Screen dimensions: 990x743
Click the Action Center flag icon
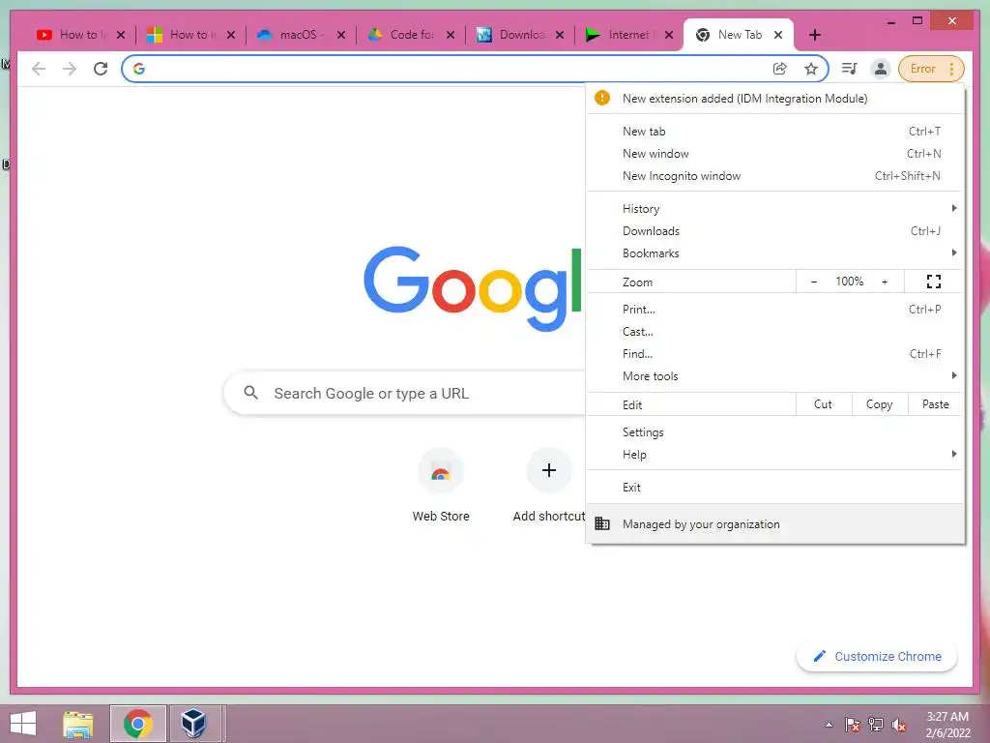(x=852, y=725)
